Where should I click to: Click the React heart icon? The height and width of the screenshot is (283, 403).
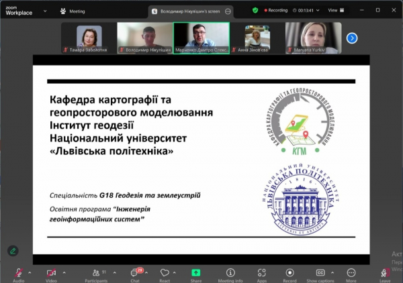coord(165,273)
